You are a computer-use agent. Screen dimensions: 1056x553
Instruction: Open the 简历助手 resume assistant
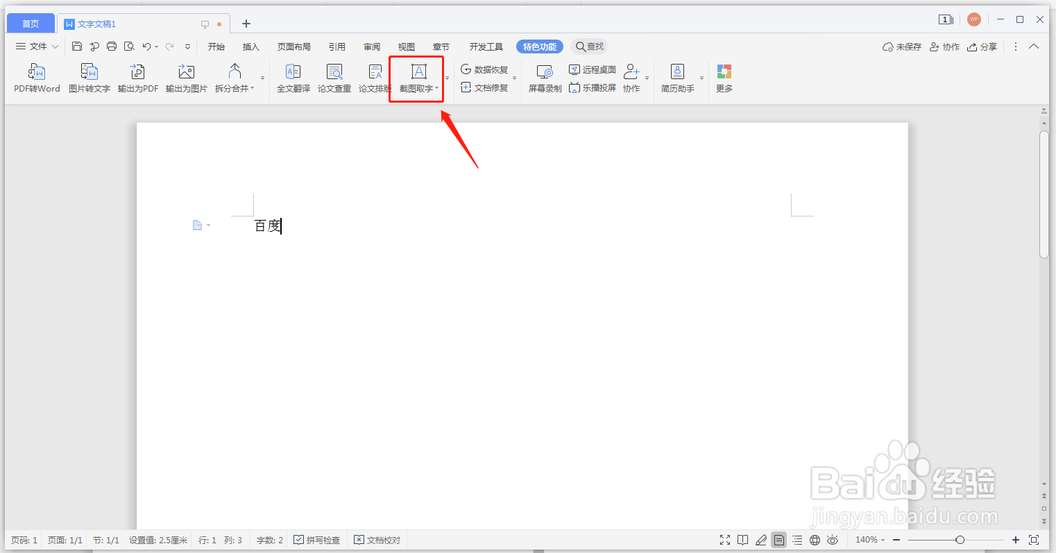pos(676,77)
